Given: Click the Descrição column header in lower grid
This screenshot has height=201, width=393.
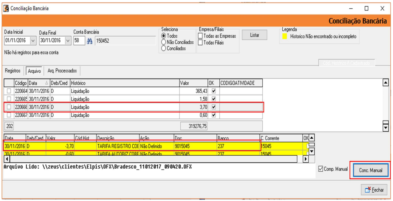Looking at the screenshot, I should pyautogui.click(x=118, y=138).
